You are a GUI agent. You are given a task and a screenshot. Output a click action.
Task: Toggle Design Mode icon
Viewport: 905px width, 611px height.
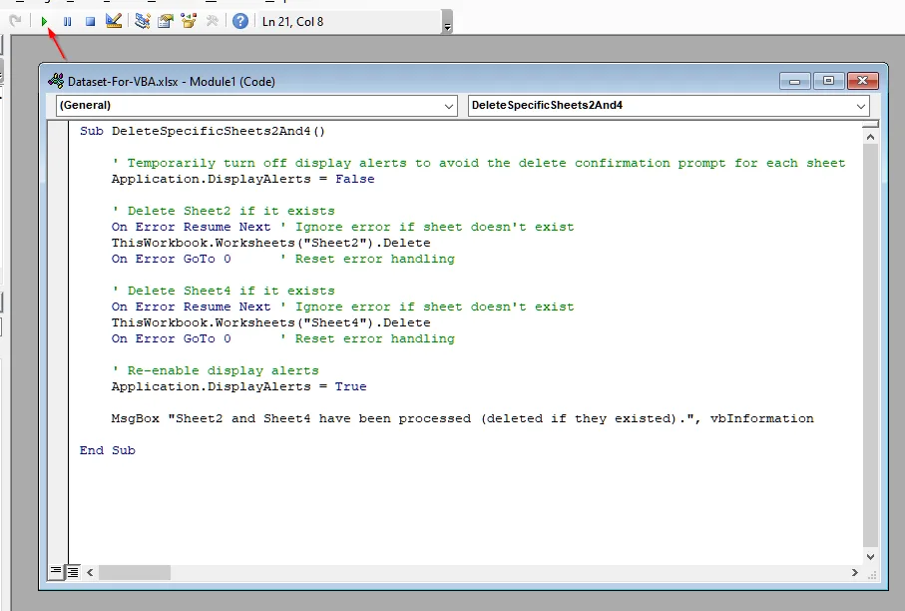tap(113, 21)
